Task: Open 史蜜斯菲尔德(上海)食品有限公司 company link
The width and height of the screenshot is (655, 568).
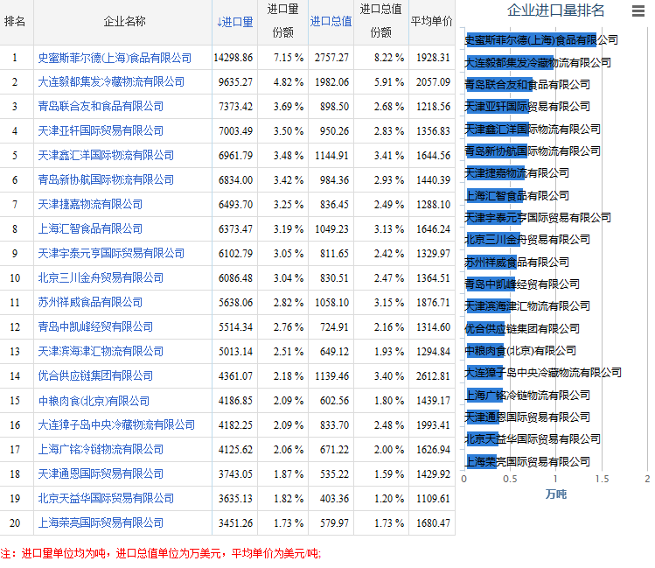Action: click(x=115, y=58)
